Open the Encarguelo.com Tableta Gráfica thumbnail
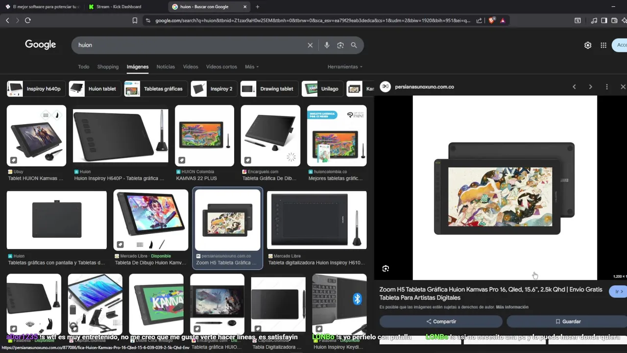Screen dimensions: 627x353 point(270,136)
